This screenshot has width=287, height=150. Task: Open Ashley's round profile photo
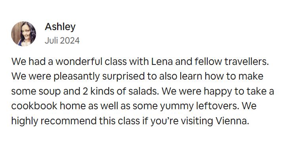24,34
